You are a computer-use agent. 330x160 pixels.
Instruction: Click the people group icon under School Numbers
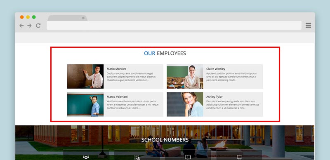coord(86,157)
